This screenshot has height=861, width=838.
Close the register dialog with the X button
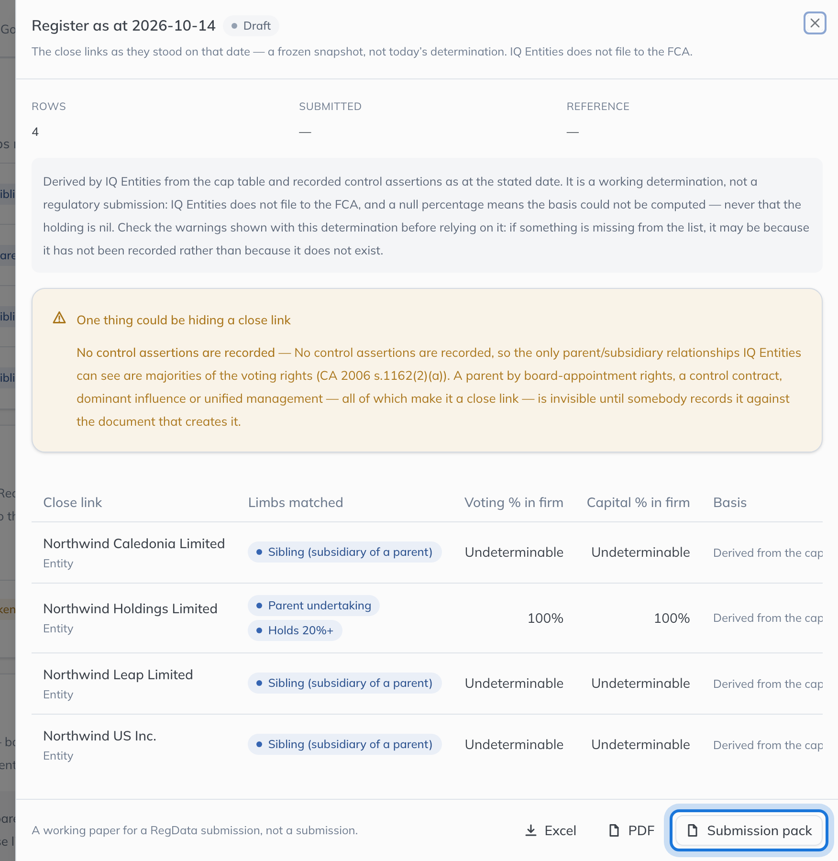(x=815, y=23)
